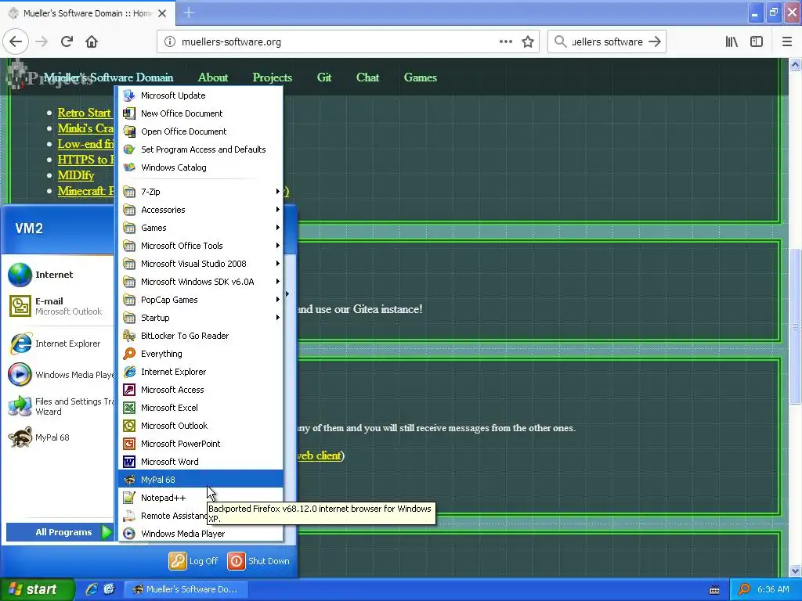Expand Microsoft Visual Studio 2008 folder
This screenshot has width=802, height=601.
point(201,264)
